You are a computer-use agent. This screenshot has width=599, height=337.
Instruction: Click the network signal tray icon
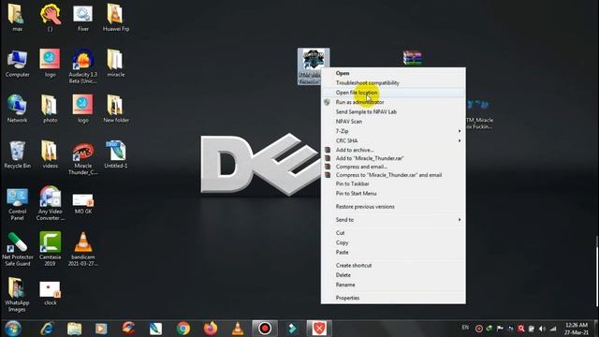553,329
